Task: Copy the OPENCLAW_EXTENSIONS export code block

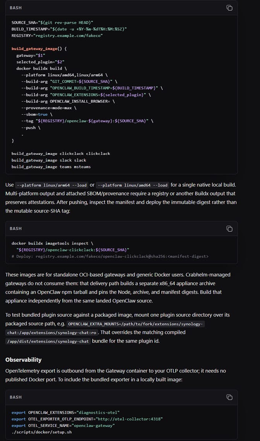Action: (229, 397)
